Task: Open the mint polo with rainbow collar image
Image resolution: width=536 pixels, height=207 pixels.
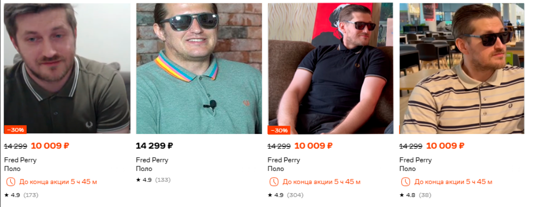Action: click(x=199, y=69)
